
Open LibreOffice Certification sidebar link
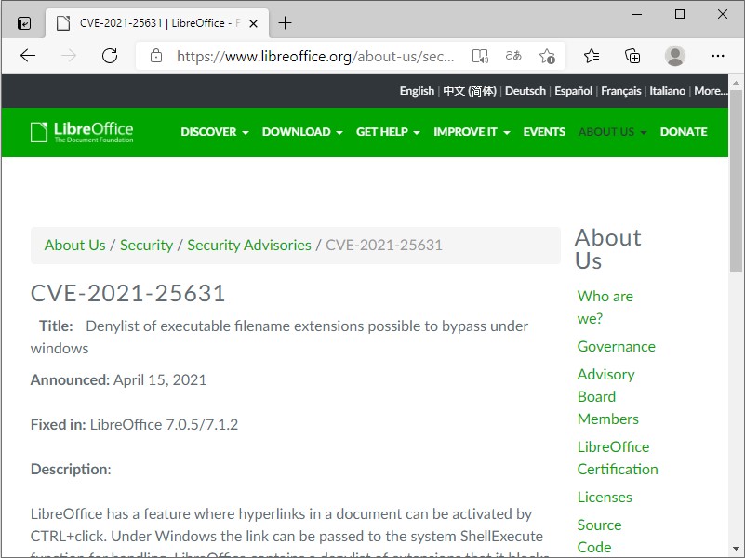click(618, 458)
